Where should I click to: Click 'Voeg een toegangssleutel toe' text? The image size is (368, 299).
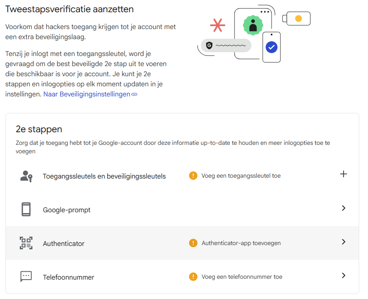point(241,176)
